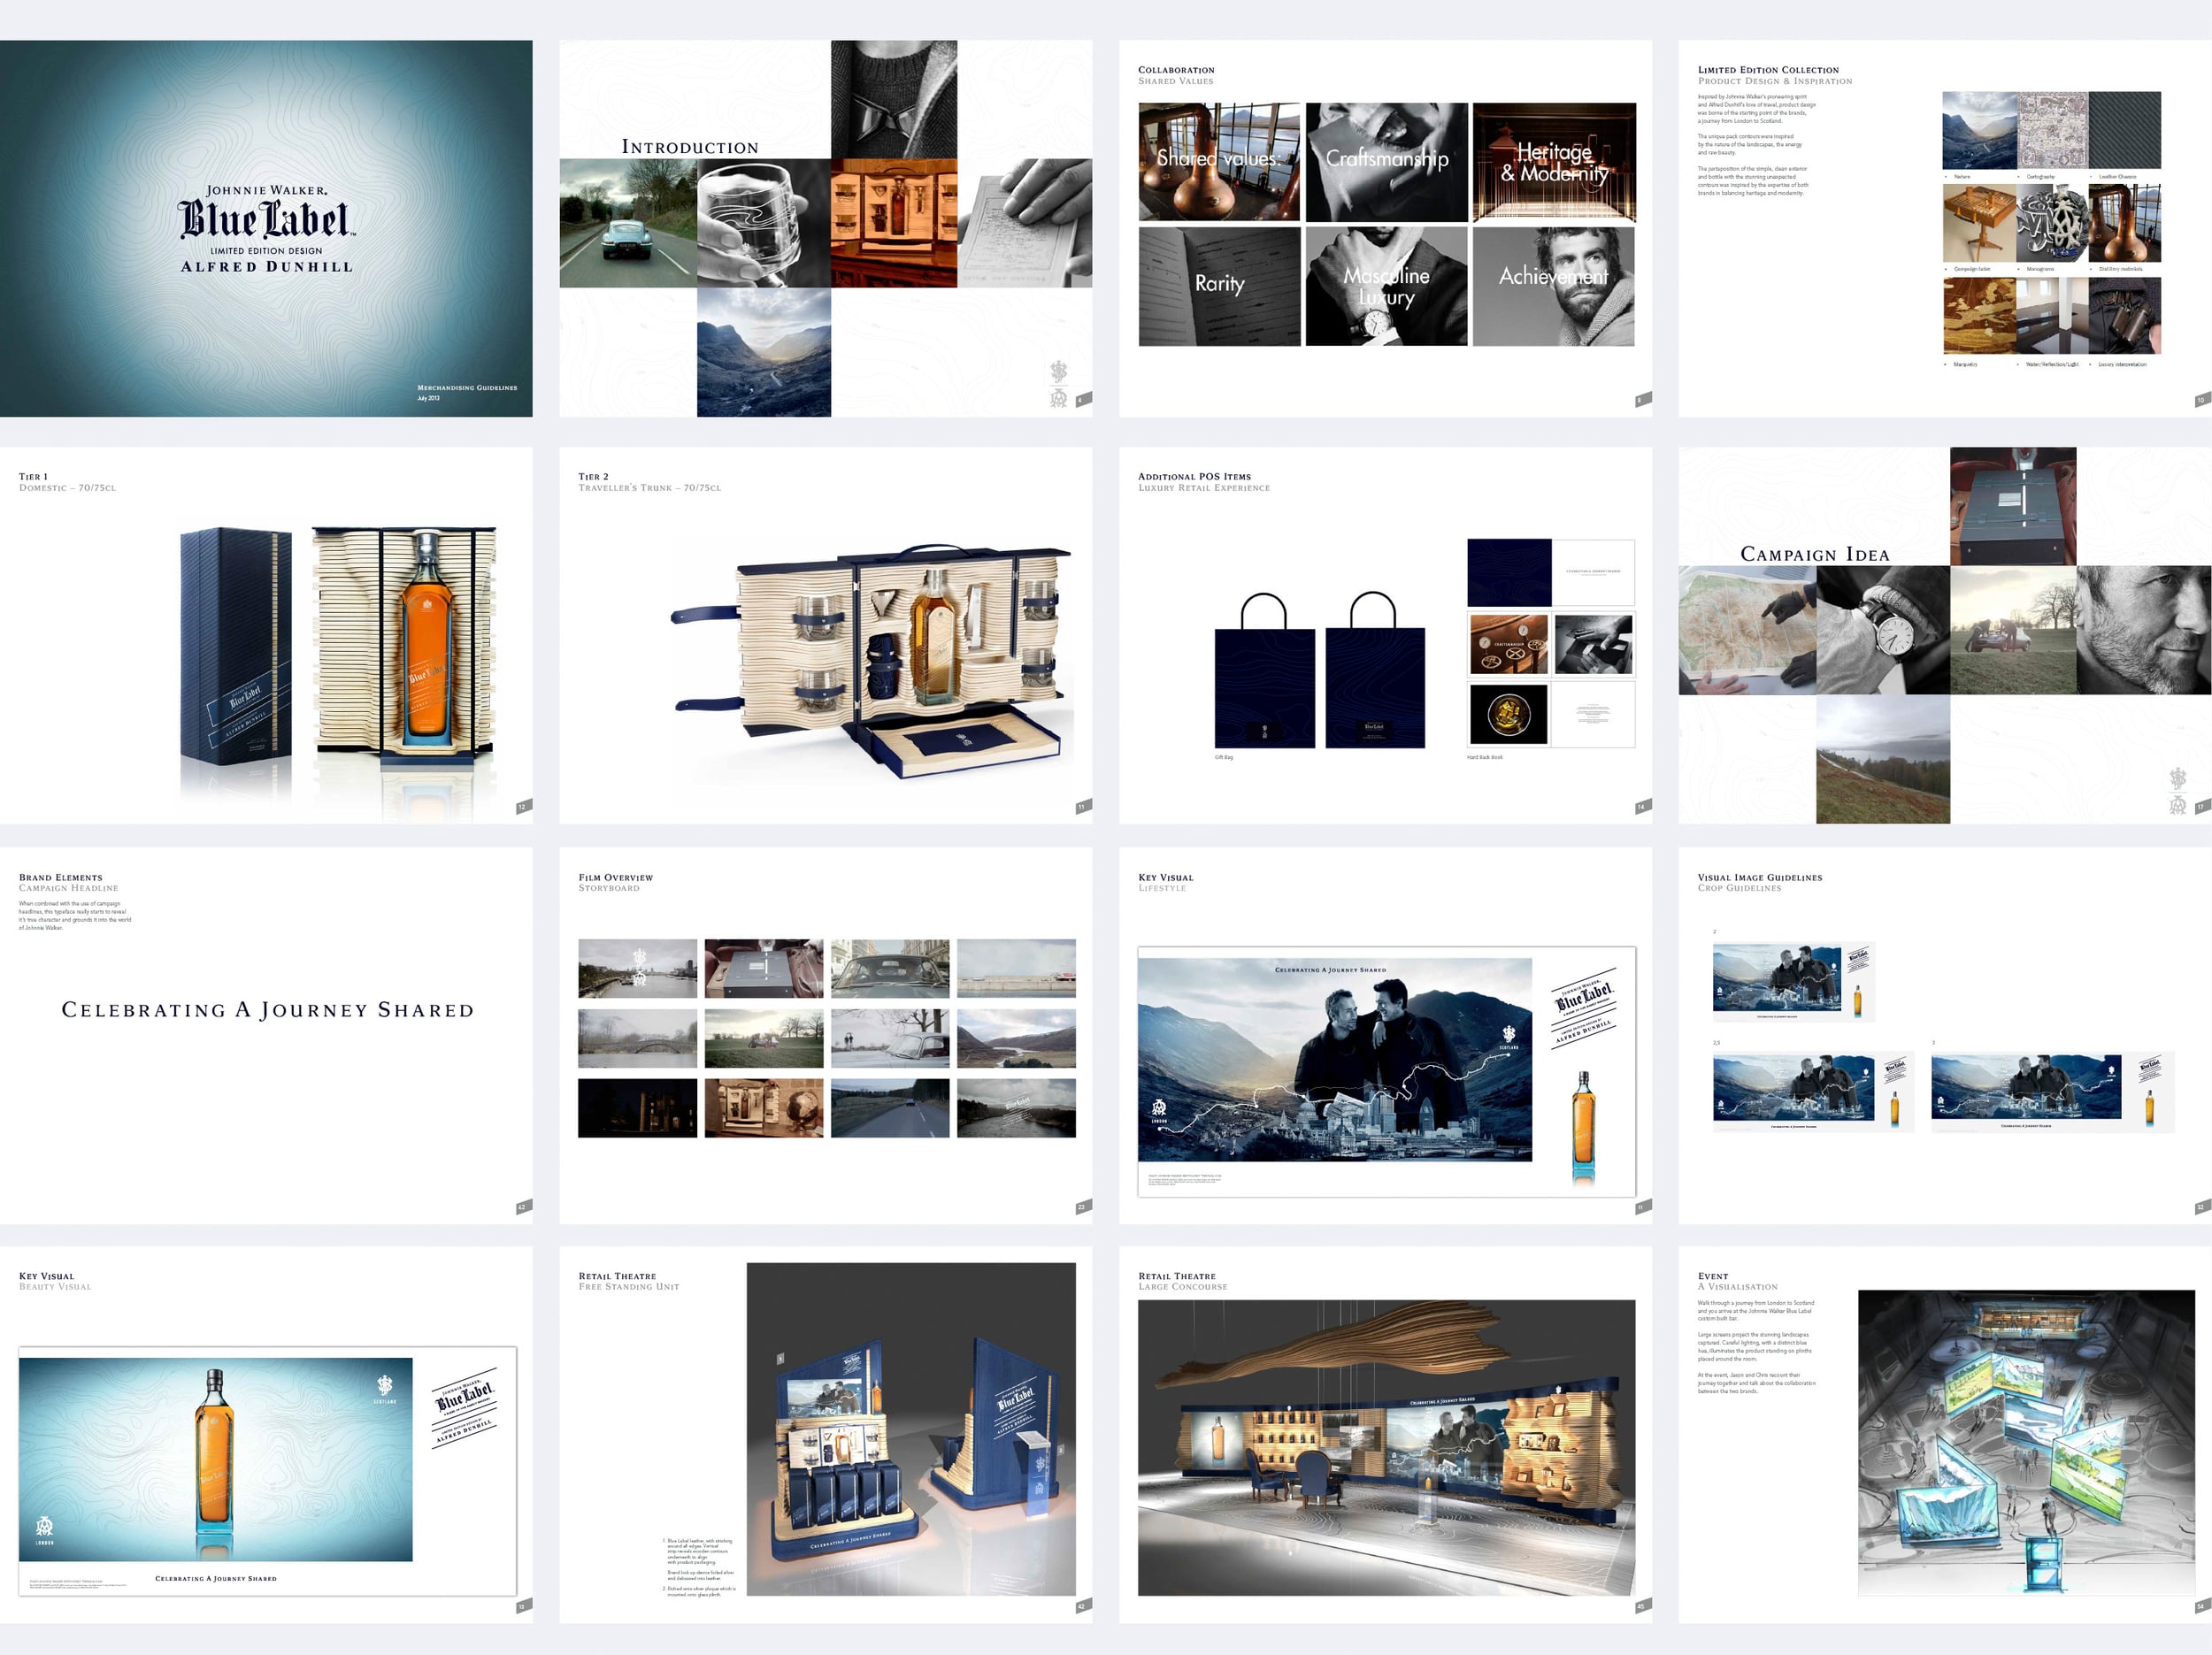The height and width of the screenshot is (1655, 2212).
Task: Select the vintage car on road photo
Action: pyautogui.click(x=628, y=223)
